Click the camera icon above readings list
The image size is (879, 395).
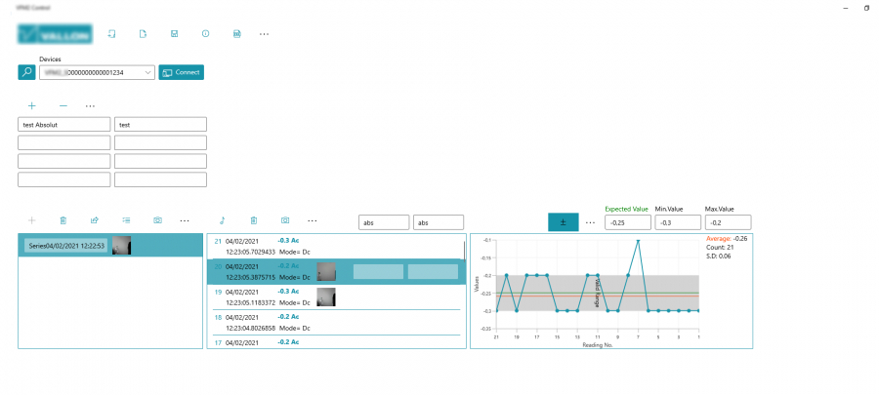click(x=285, y=221)
